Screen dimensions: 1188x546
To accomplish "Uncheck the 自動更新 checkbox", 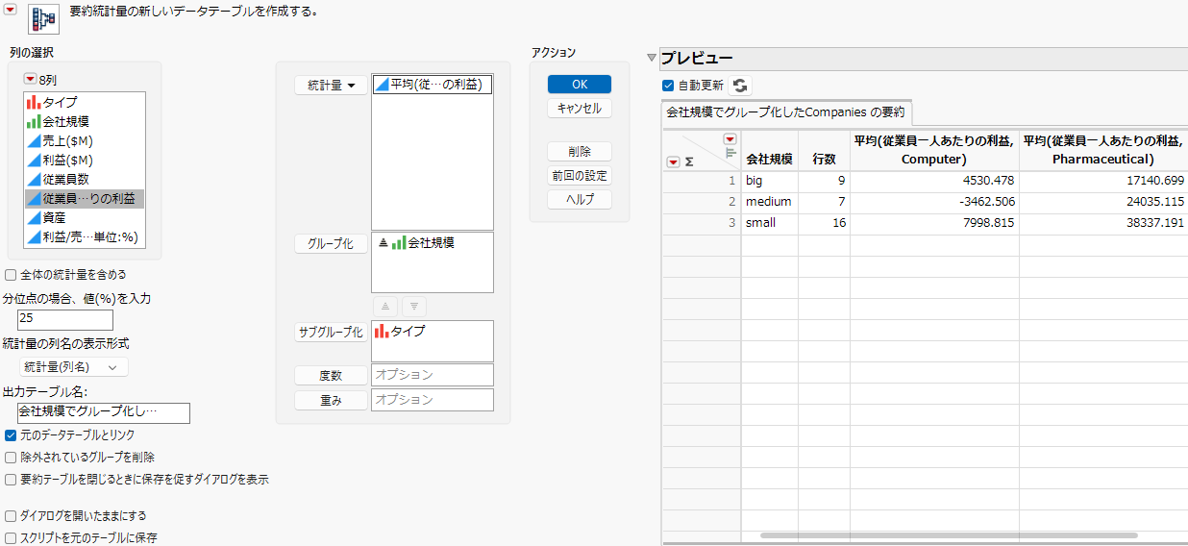I will pos(668,86).
